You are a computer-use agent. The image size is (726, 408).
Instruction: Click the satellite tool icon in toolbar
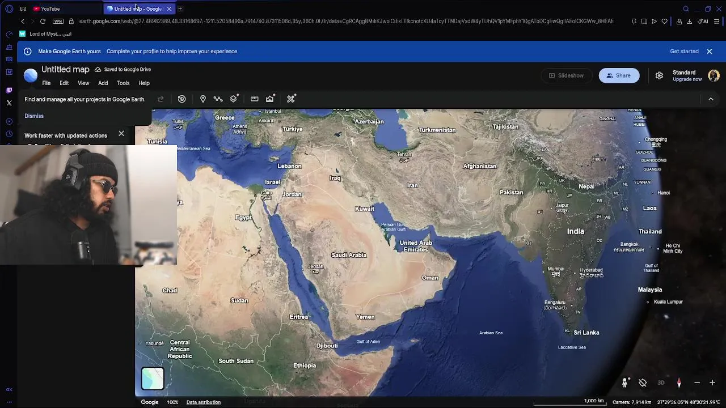pos(291,99)
